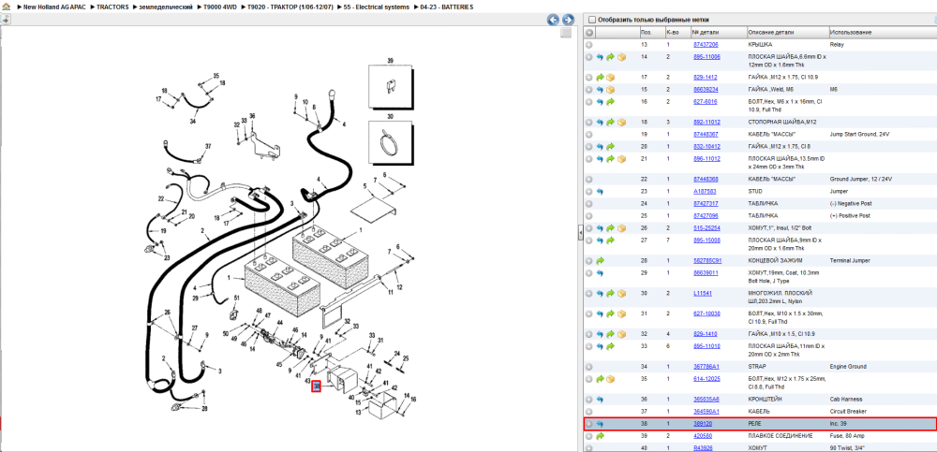Click the green forward arrow for part 895-11006
937x452 pixels.
click(x=610, y=57)
